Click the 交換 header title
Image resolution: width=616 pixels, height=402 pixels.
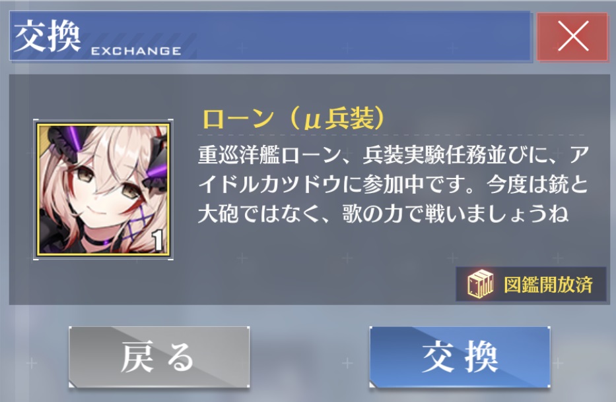pos(47,36)
